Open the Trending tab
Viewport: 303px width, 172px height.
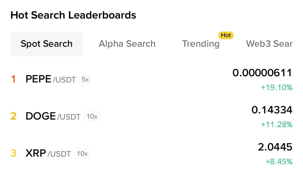click(201, 44)
